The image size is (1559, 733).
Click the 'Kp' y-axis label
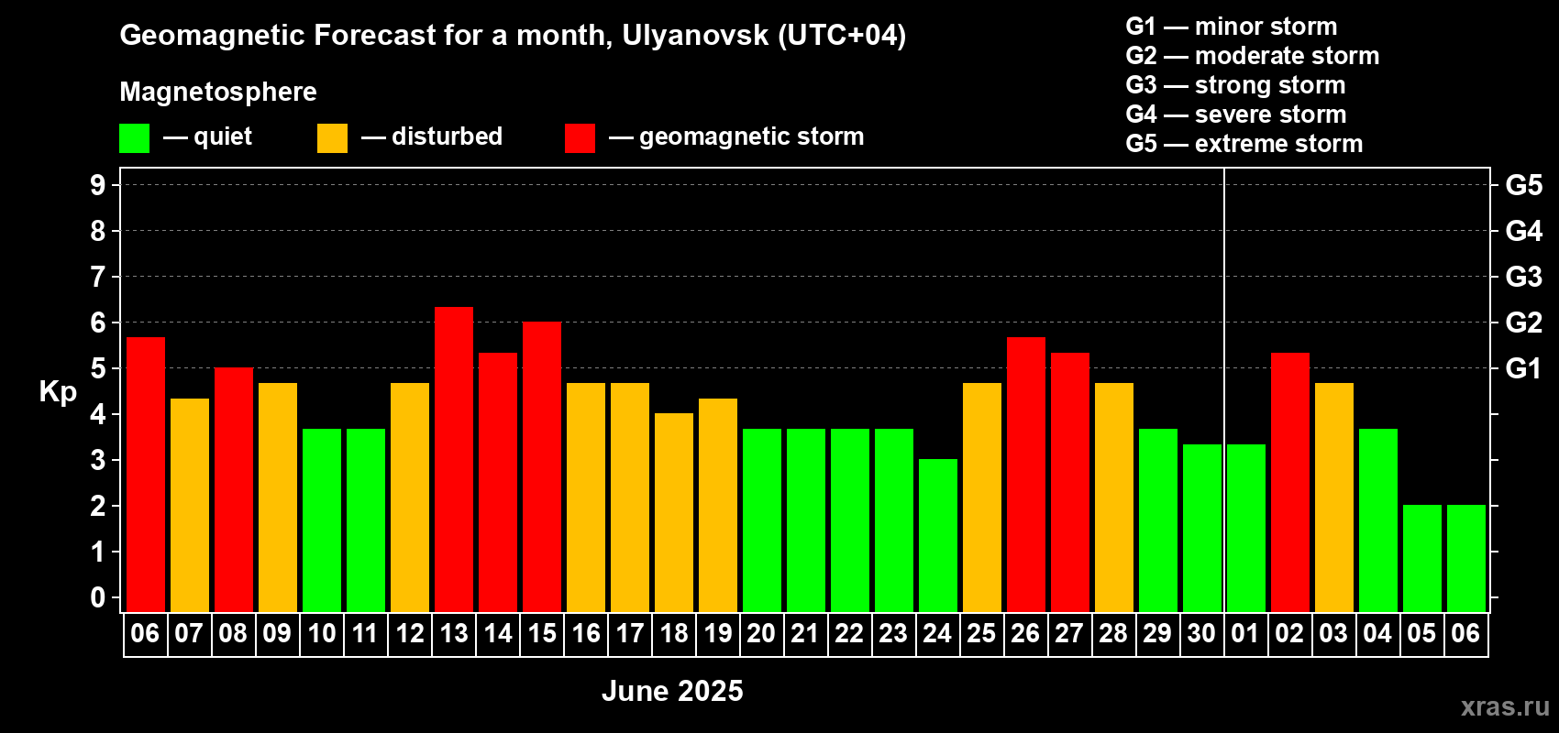coord(58,392)
